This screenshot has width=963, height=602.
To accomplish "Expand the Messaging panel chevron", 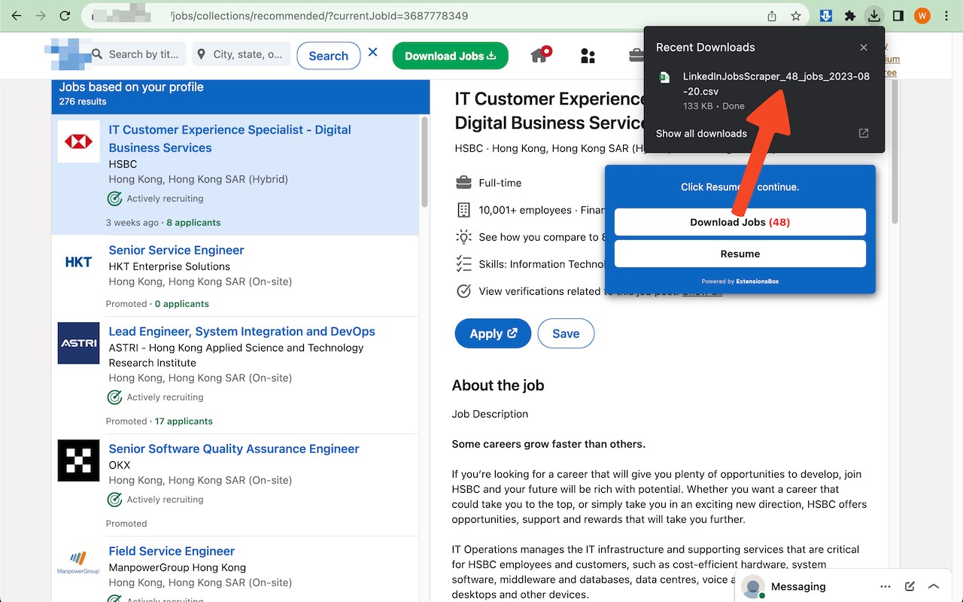I will coord(934,586).
